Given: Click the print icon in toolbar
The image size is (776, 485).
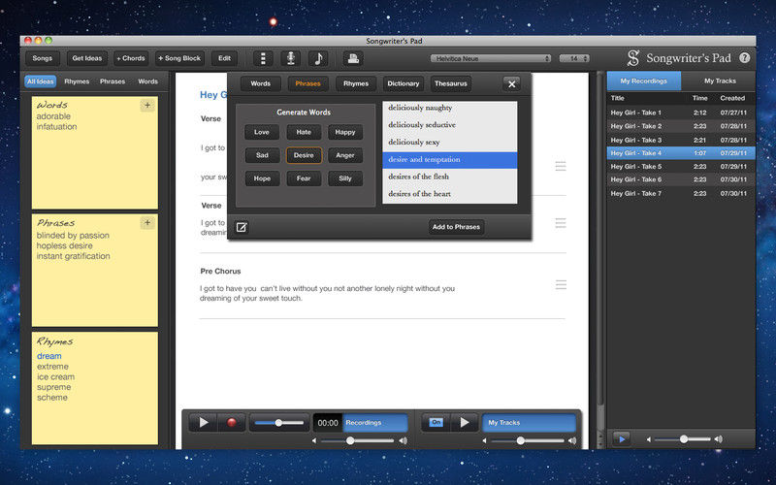Looking at the screenshot, I should (x=353, y=58).
